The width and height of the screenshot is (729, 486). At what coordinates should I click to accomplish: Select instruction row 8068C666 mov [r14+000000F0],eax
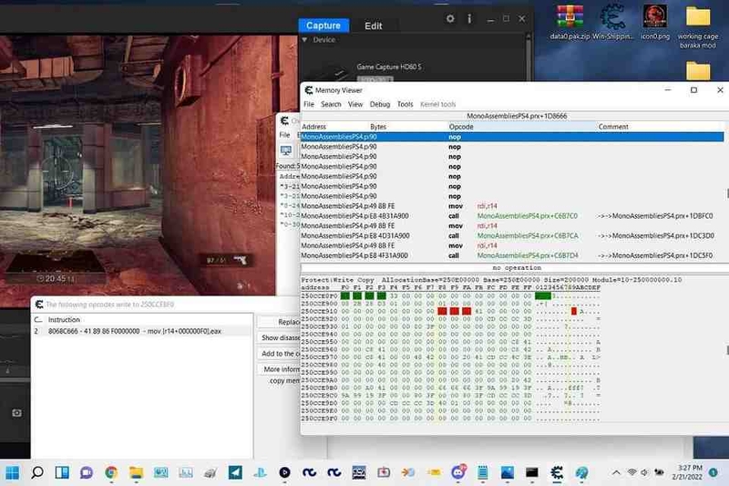click(x=143, y=331)
